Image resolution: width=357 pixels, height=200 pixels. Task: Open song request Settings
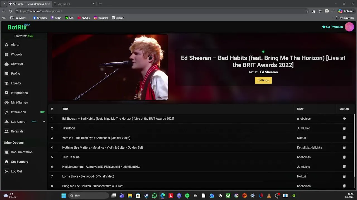coord(263,80)
